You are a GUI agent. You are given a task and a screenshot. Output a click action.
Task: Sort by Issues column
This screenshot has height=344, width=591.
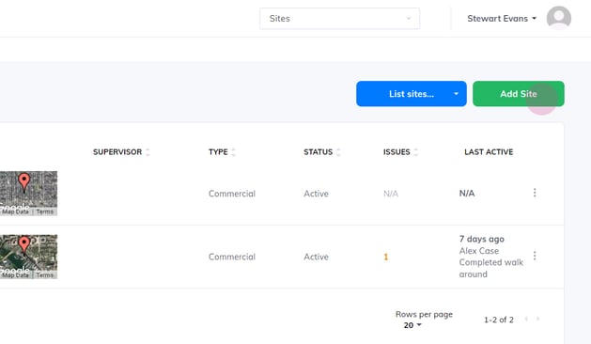point(400,152)
